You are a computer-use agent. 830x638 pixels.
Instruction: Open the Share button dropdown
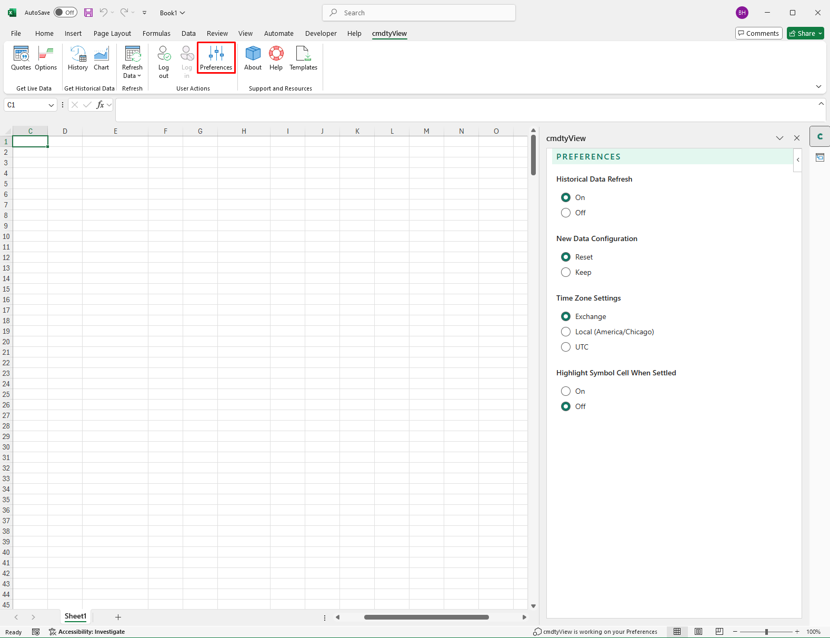point(820,33)
